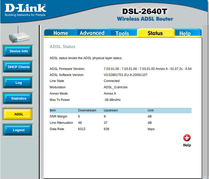Click the Upstream column header
The height and width of the screenshot is (179, 209).
pyautogui.click(x=111, y=110)
